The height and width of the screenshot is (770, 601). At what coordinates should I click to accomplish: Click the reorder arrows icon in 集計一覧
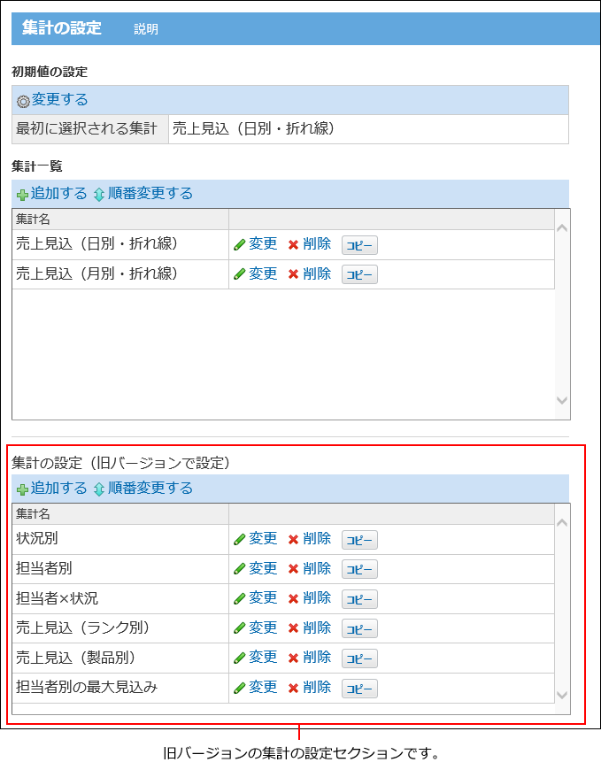99,195
